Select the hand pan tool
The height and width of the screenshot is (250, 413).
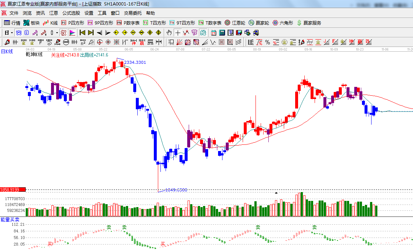coord(169,33)
